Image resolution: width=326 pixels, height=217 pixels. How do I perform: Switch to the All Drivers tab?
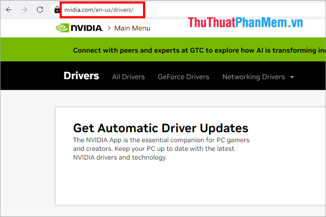(x=128, y=77)
